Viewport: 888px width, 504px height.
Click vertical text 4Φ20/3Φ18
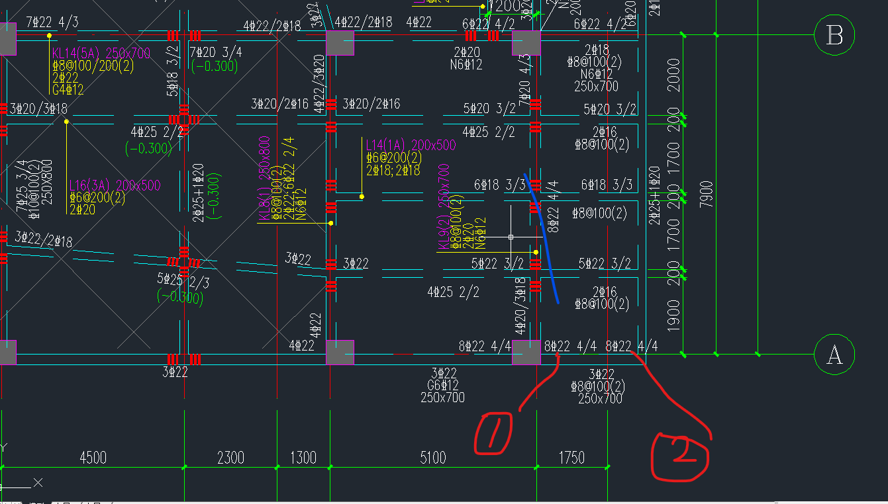[521, 306]
